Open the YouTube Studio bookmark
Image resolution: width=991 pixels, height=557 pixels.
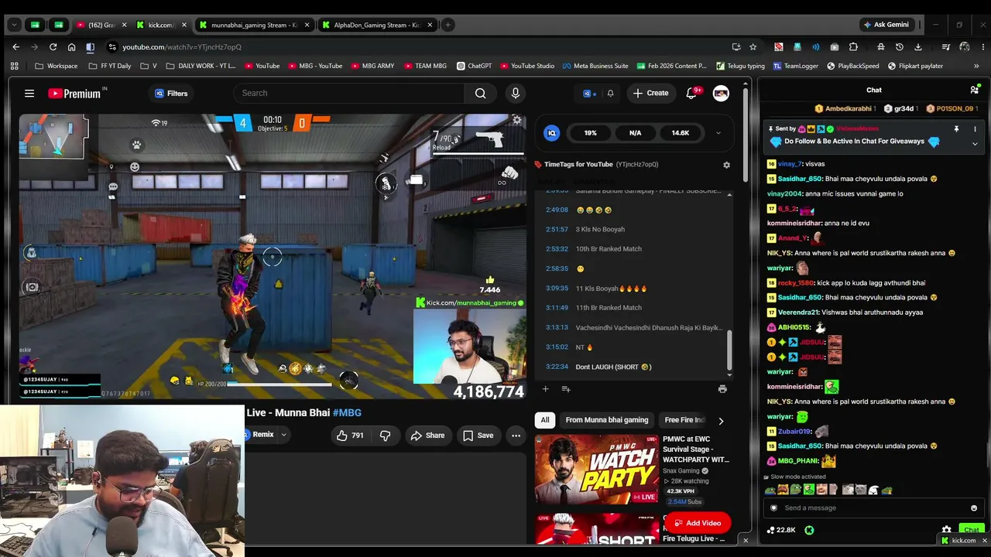527,66
